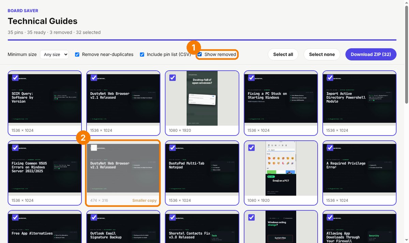Click the Select all button
This screenshot has width=409, height=243.
coord(283,54)
